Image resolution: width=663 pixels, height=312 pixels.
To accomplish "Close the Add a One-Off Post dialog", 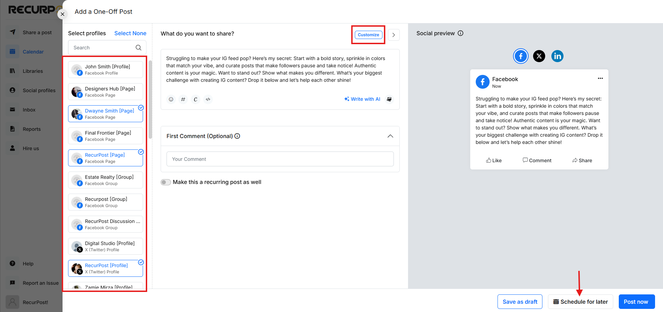I will coord(63,14).
